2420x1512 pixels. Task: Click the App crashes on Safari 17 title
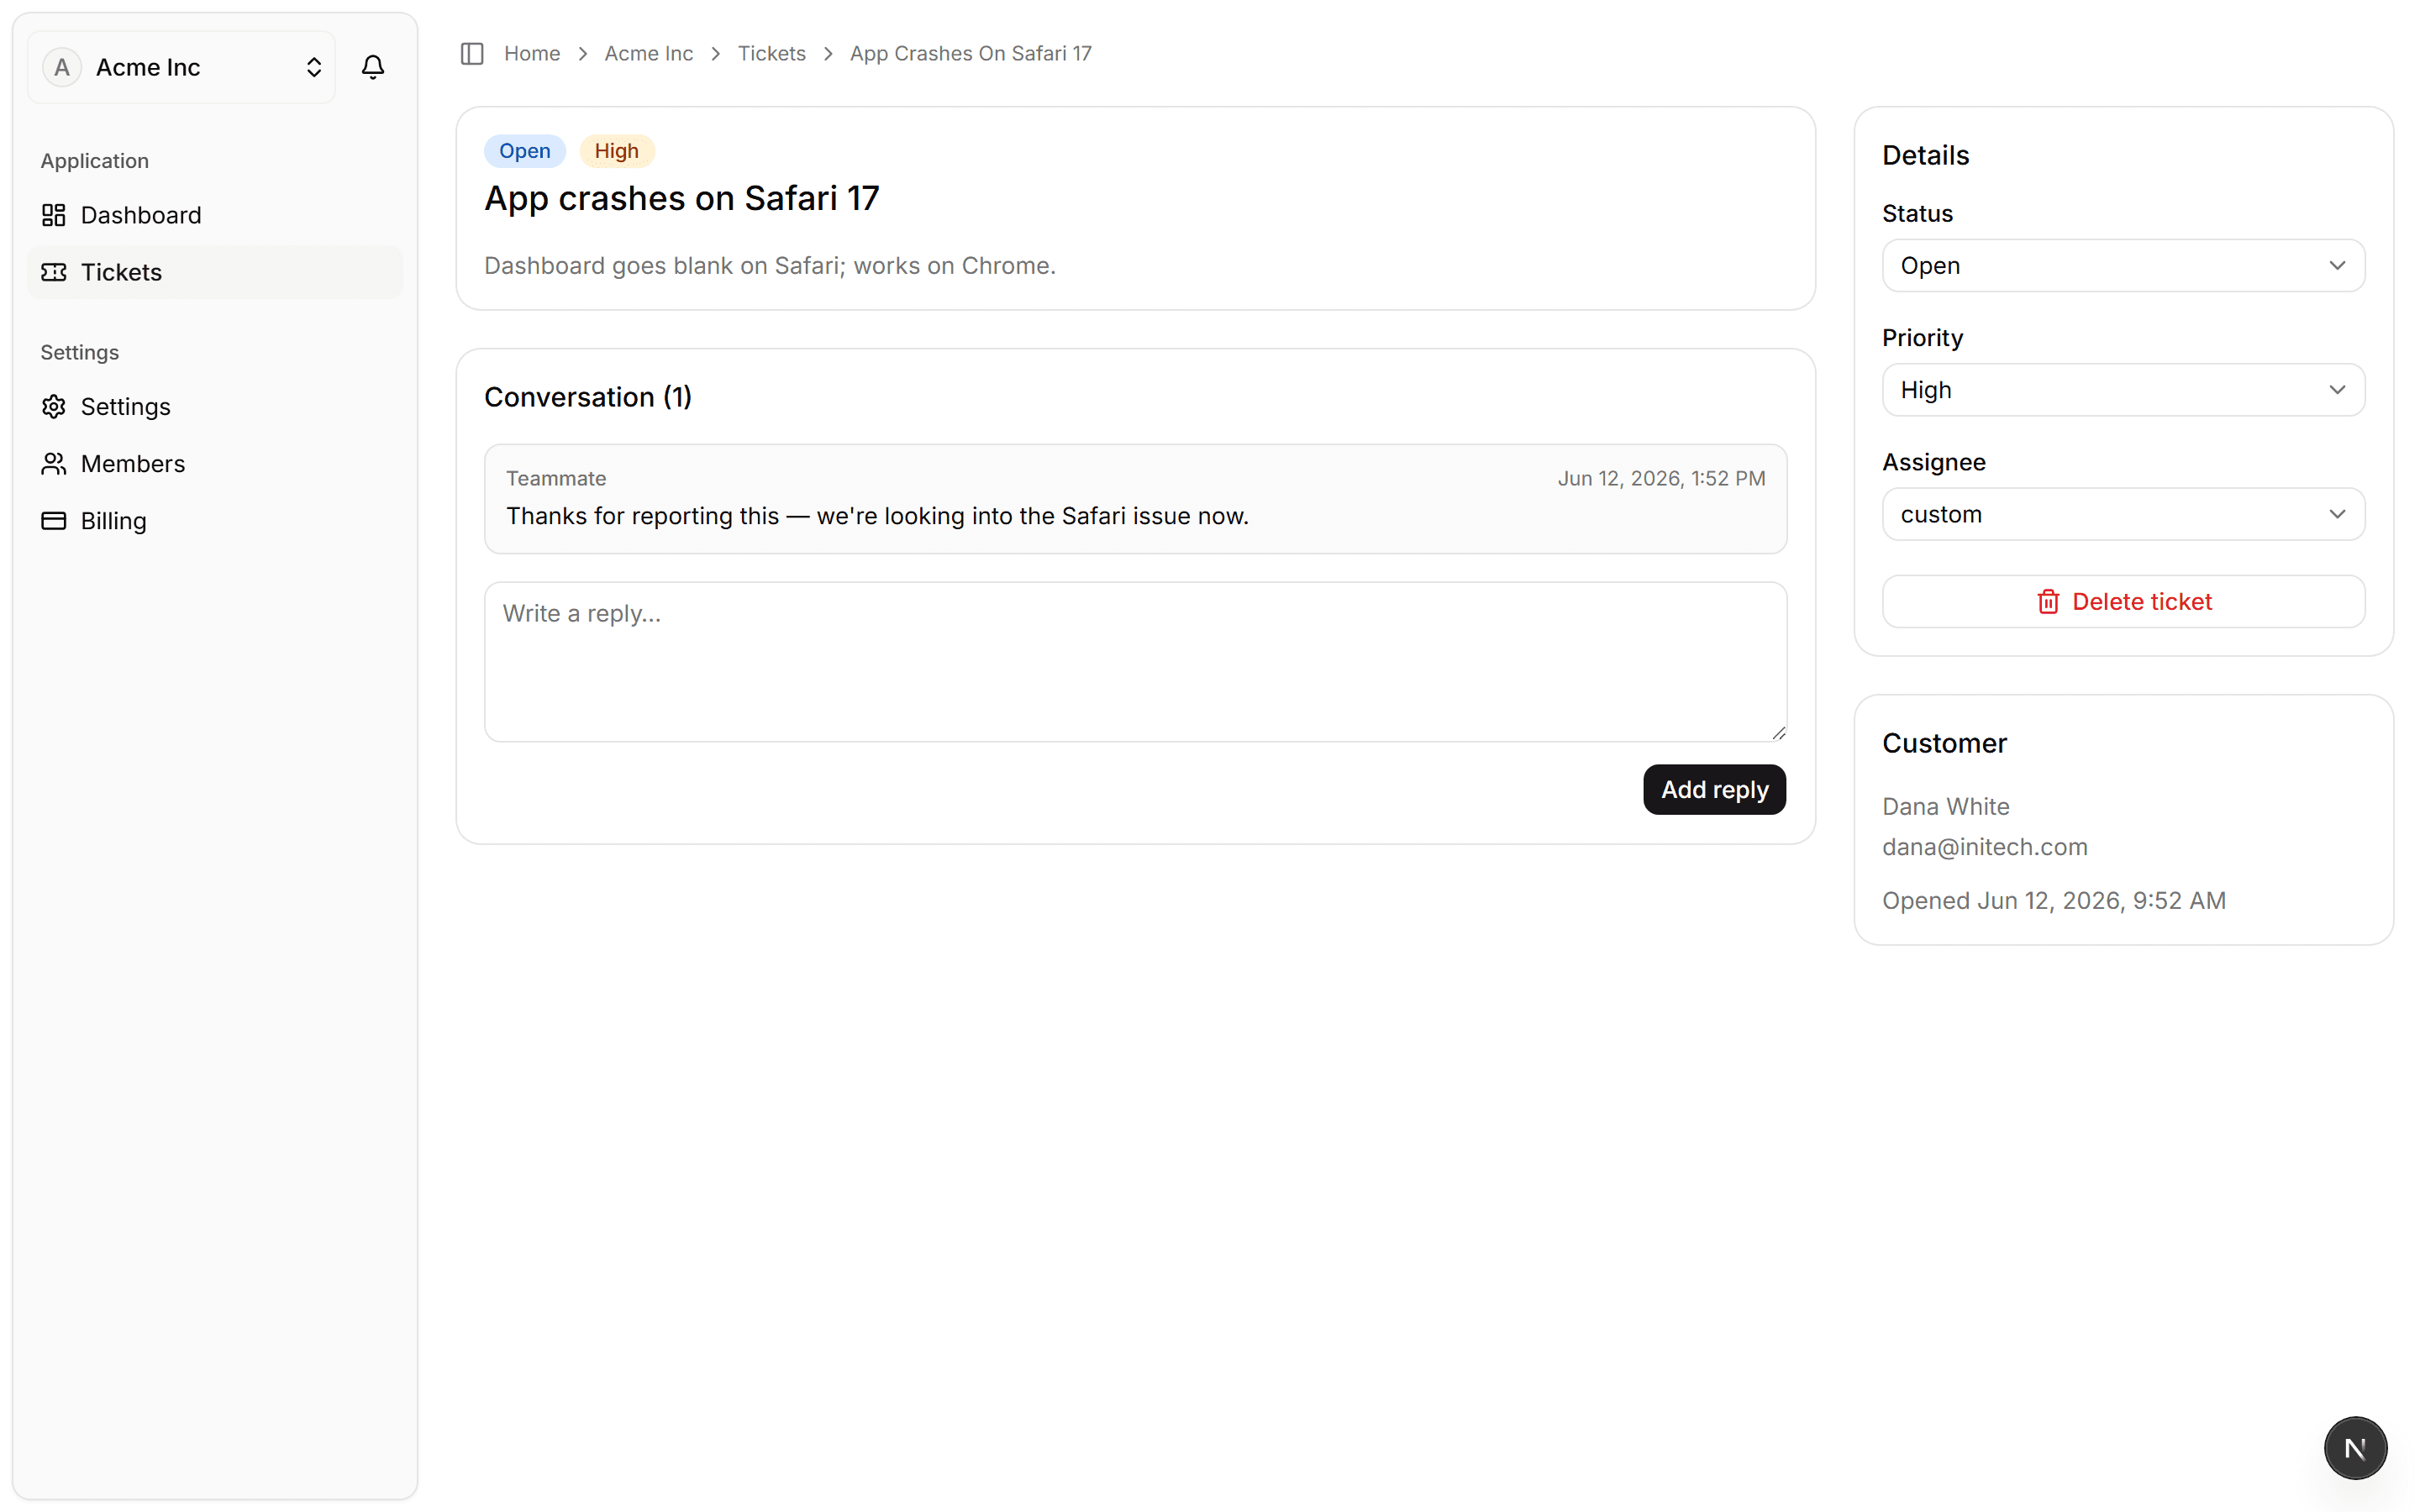(x=681, y=198)
